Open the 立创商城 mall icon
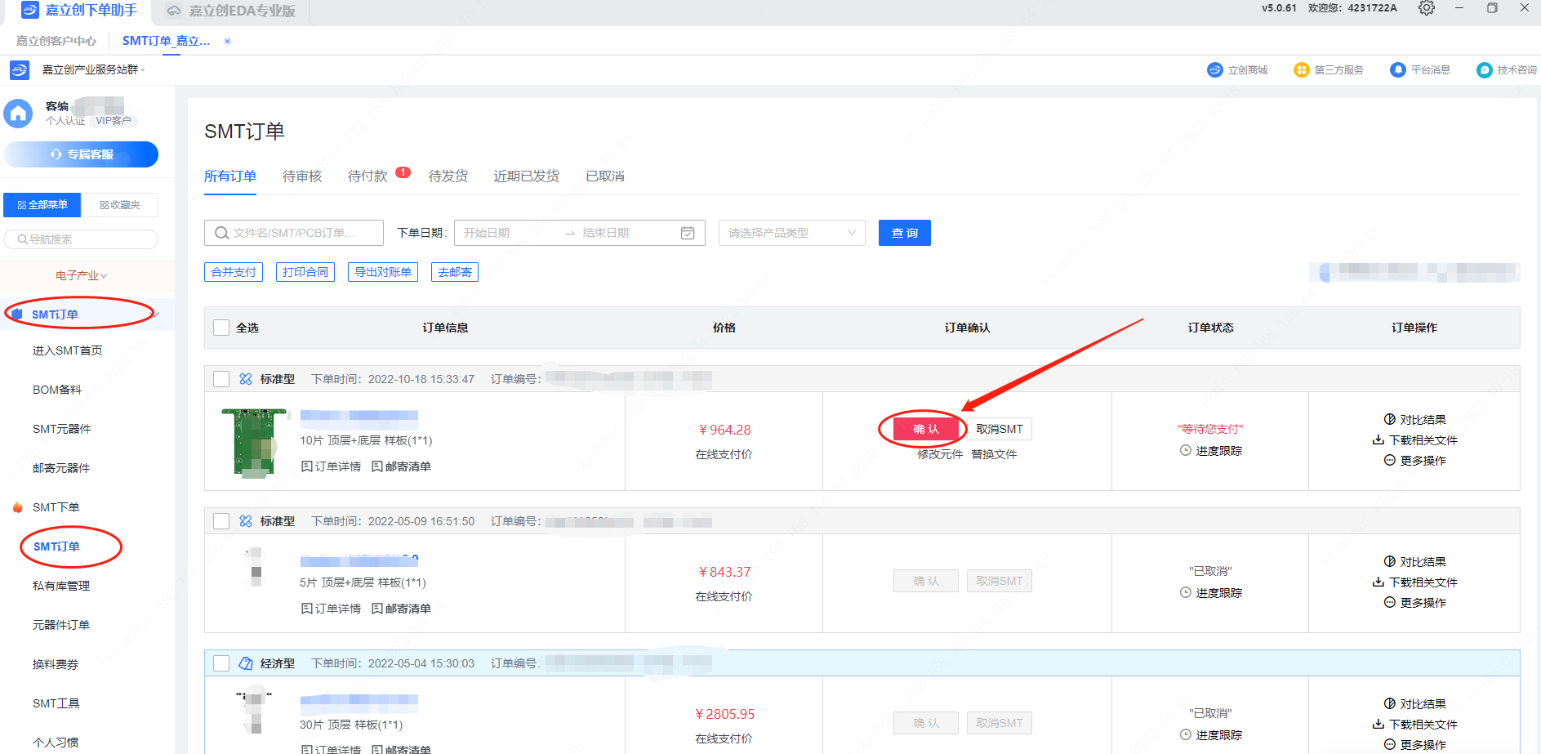 pos(1214,70)
